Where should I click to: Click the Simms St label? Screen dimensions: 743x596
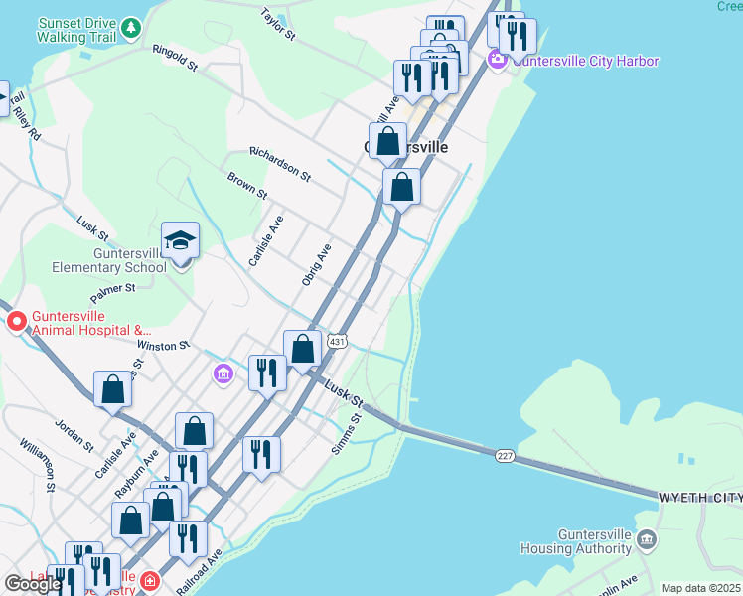click(347, 434)
